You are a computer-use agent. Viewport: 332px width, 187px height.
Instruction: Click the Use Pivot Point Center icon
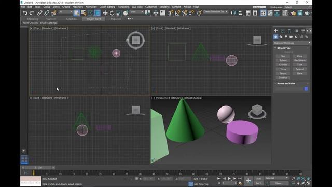click(147, 13)
